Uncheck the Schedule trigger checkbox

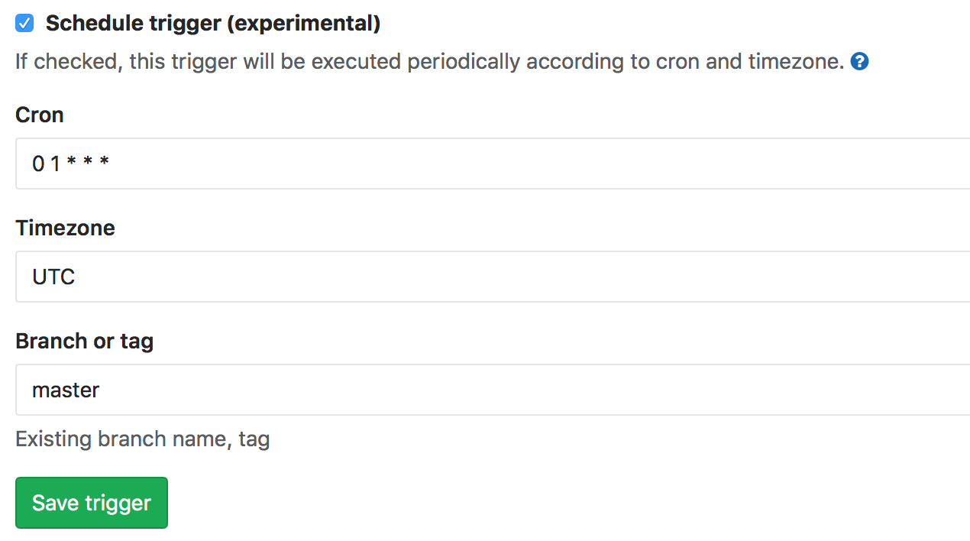[x=24, y=24]
